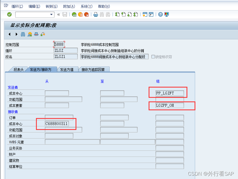Image resolution: width=238 pixels, height=179 pixels.
Task: Switch to the 段表头 tab
Action: point(19,70)
